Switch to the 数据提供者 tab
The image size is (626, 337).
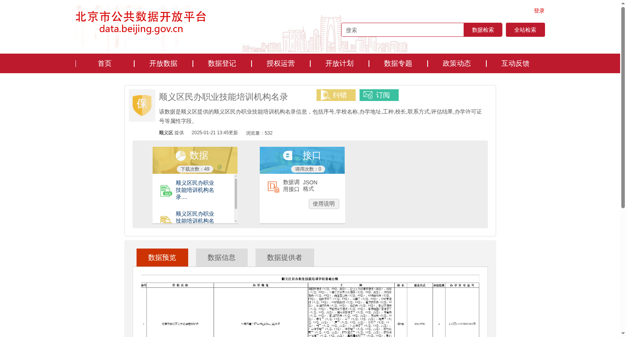[x=285, y=258]
